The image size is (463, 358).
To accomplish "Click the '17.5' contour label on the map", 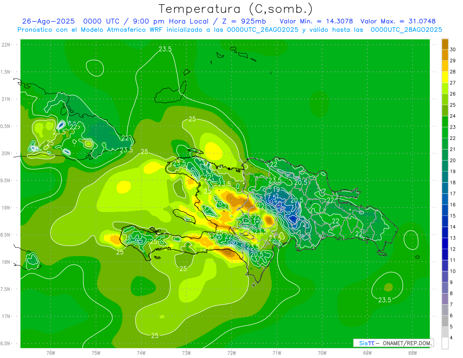I will 270,197.
